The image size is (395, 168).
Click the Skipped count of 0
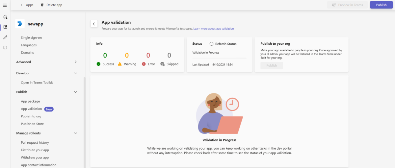(x=169, y=55)
